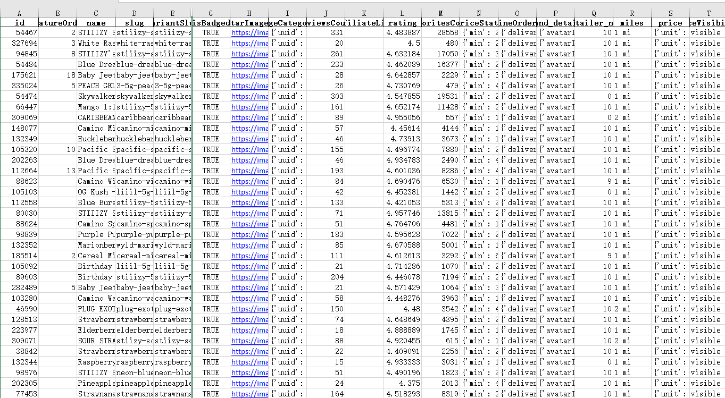Select rating cell 4.955056
725x398 pixels.
click(402, 117)
